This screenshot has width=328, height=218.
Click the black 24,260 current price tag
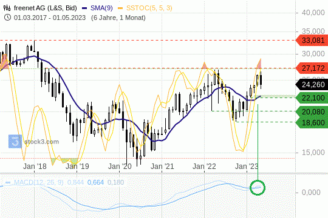coord(312,85)
